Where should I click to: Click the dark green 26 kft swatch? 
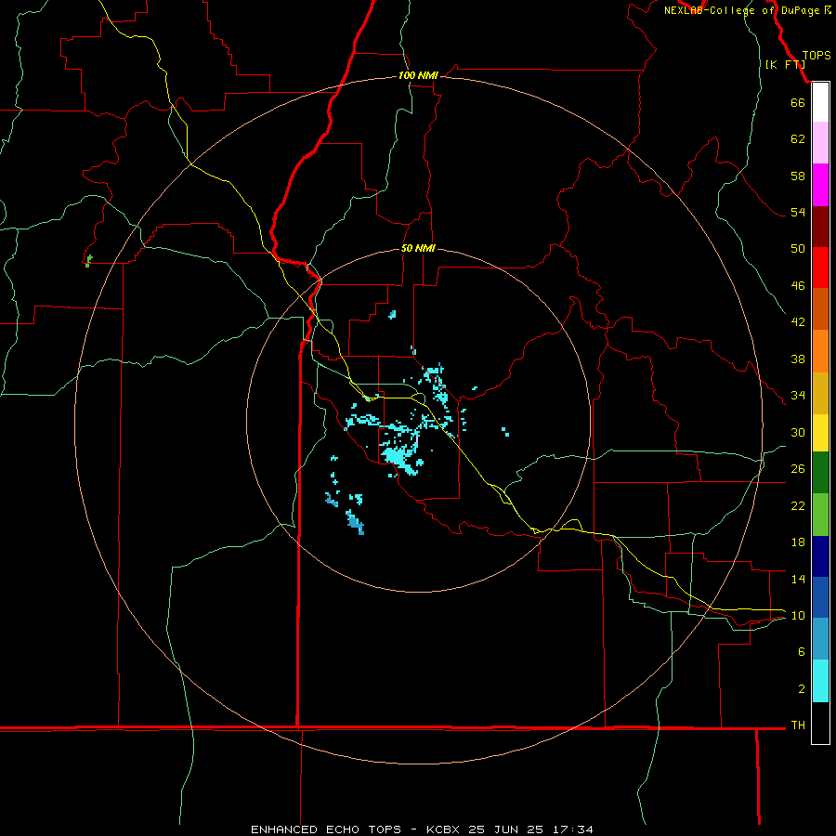(820, 473)
